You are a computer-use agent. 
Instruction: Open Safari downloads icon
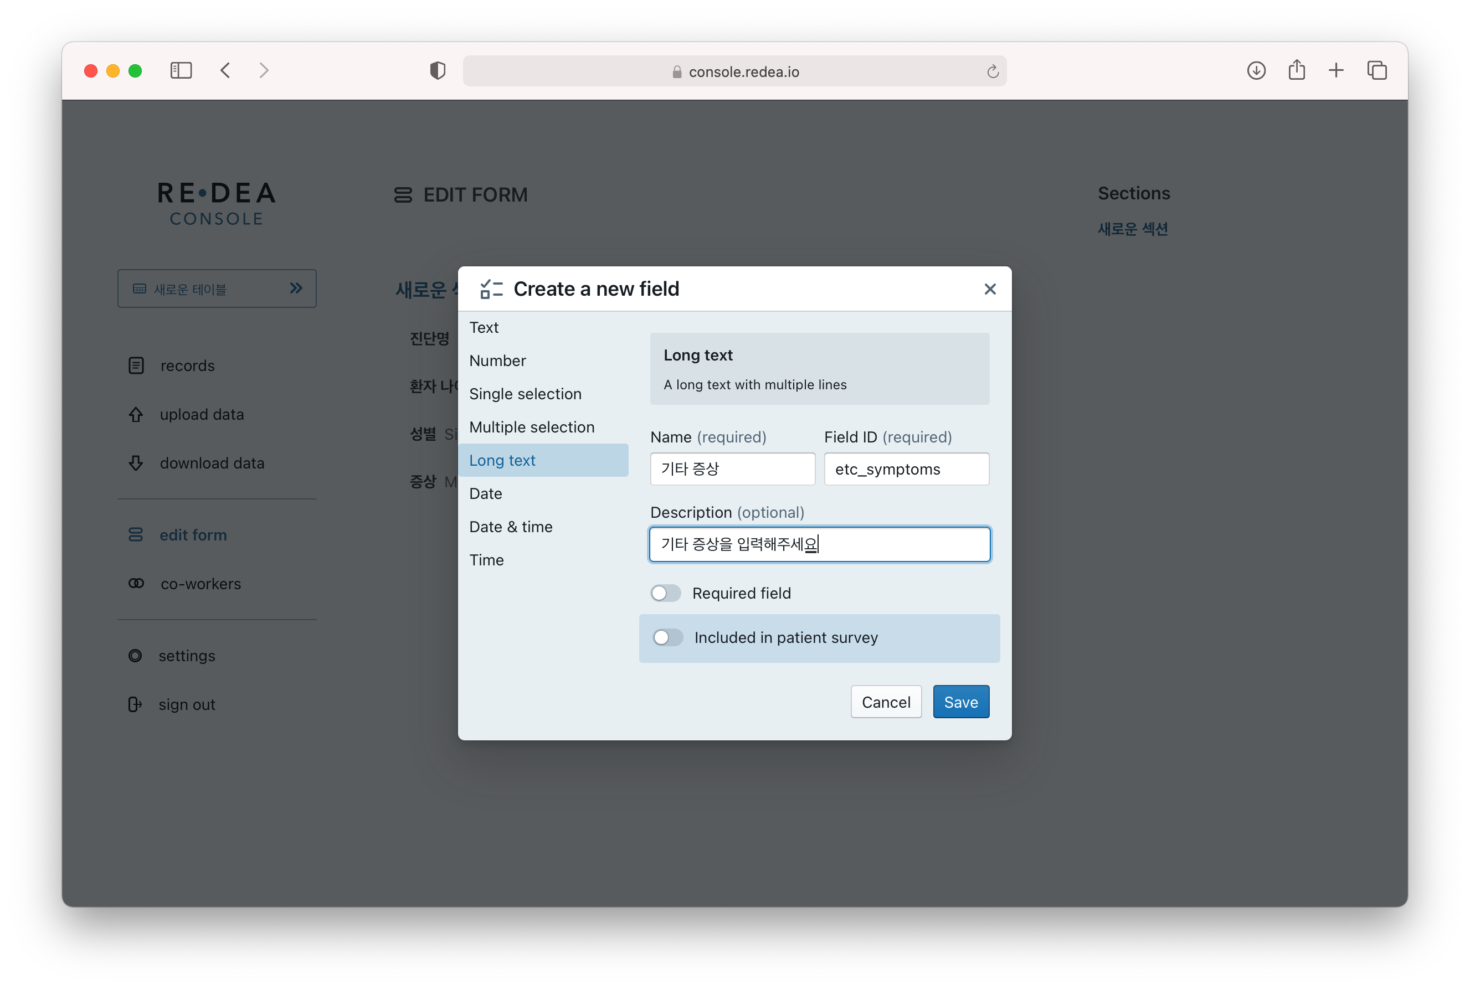[1256, 70]
